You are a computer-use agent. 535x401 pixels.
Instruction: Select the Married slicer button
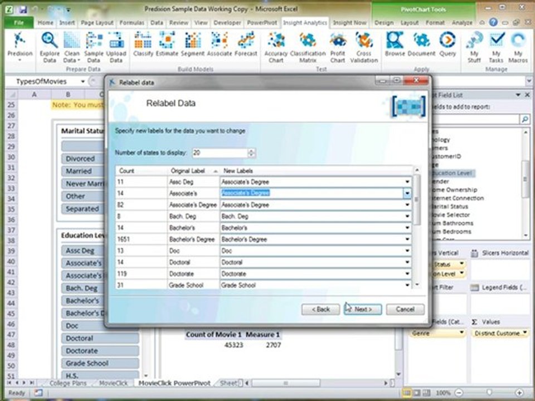point(82,171)
